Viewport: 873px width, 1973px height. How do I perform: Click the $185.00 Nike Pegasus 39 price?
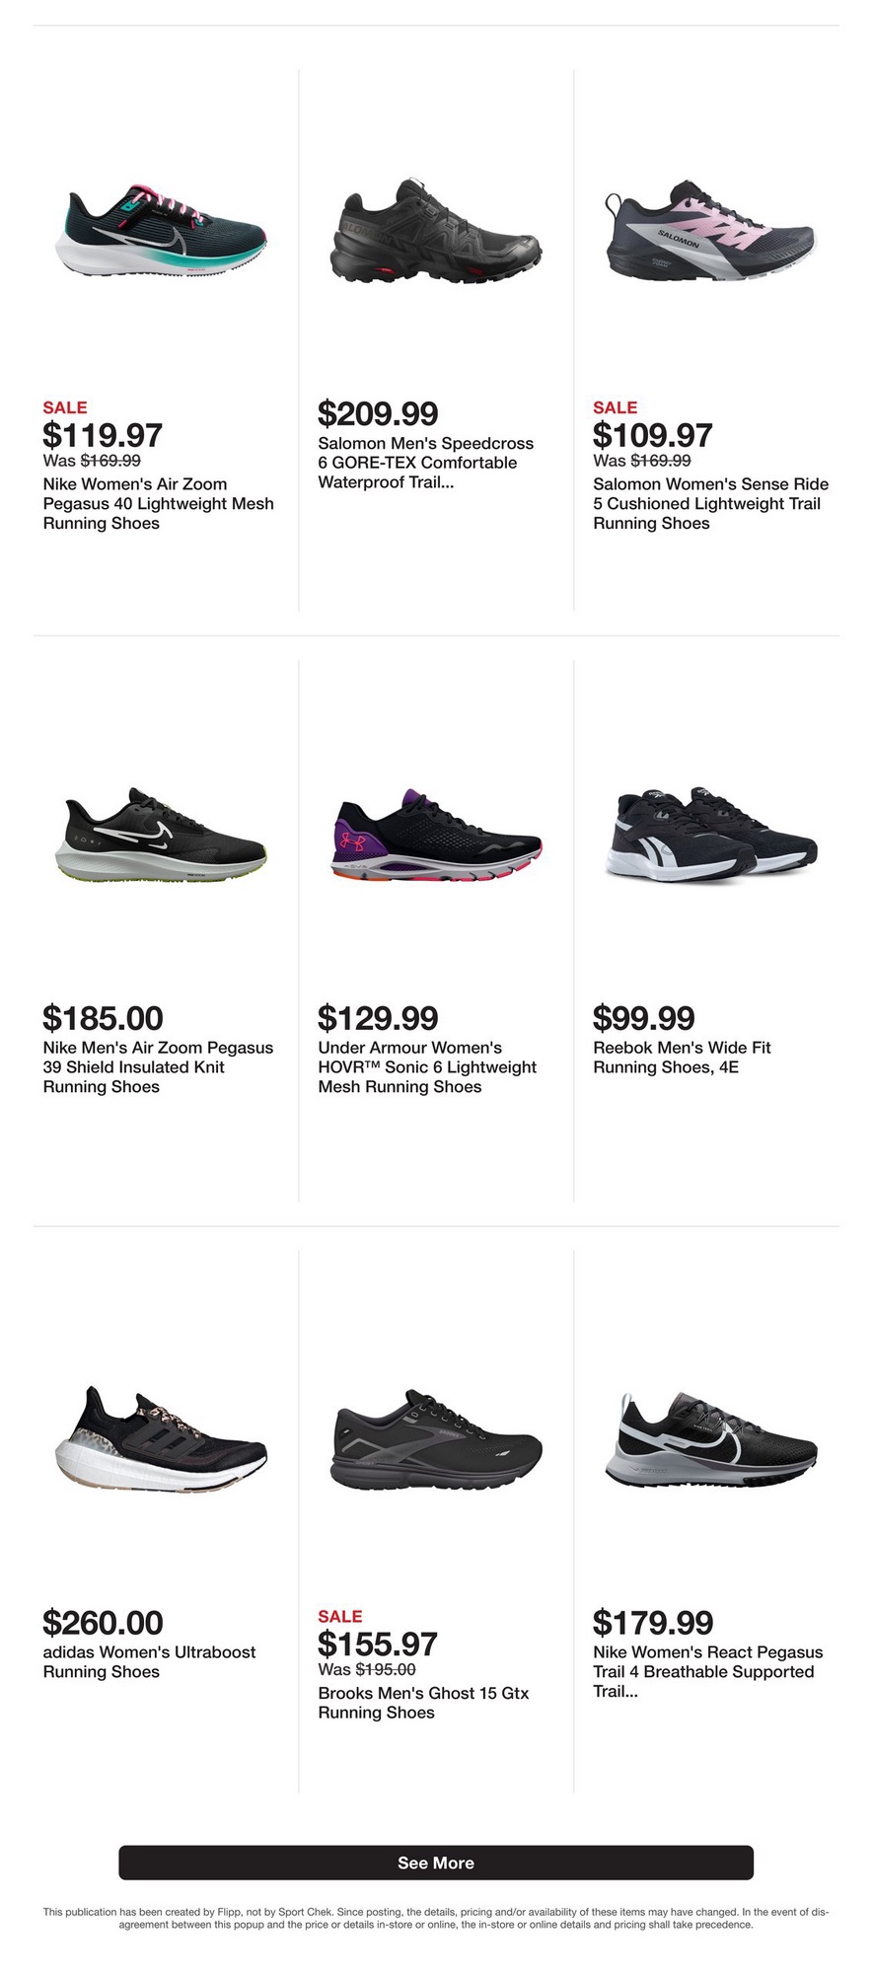pos(104,1018)
